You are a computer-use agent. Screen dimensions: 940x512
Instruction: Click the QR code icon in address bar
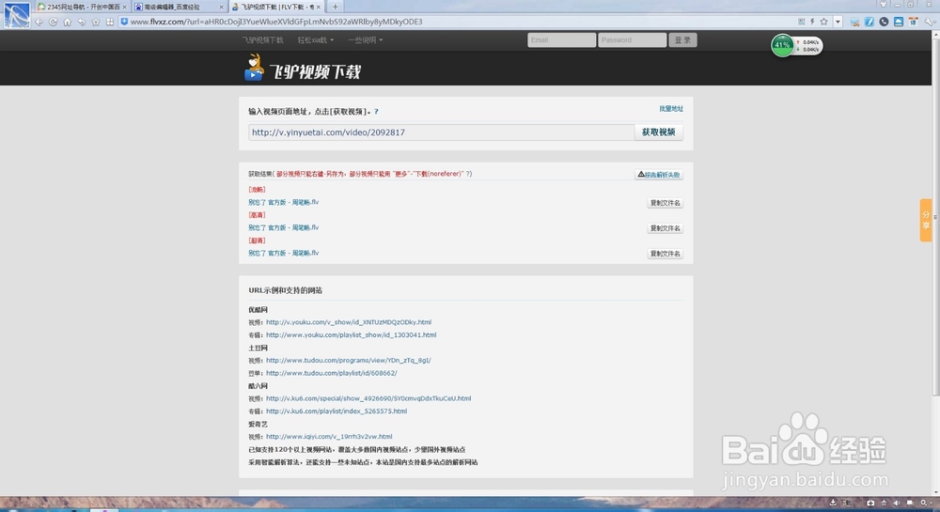[802, 22]
